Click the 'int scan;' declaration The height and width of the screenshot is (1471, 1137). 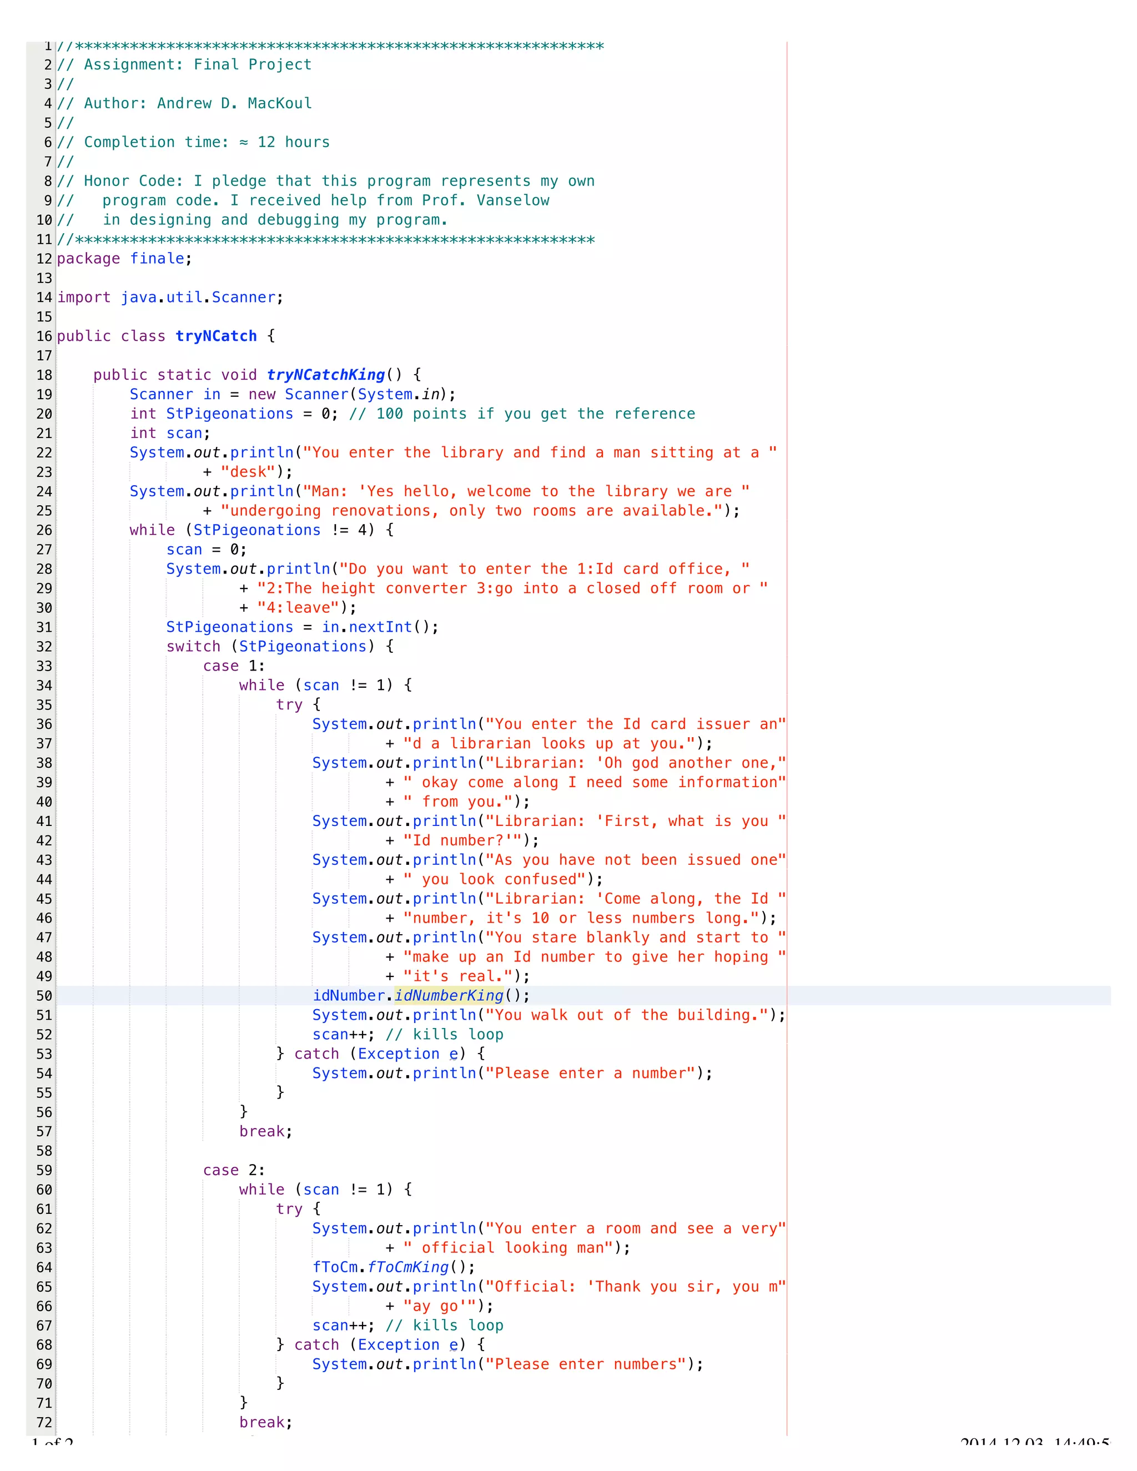click(x=170, y=433)
